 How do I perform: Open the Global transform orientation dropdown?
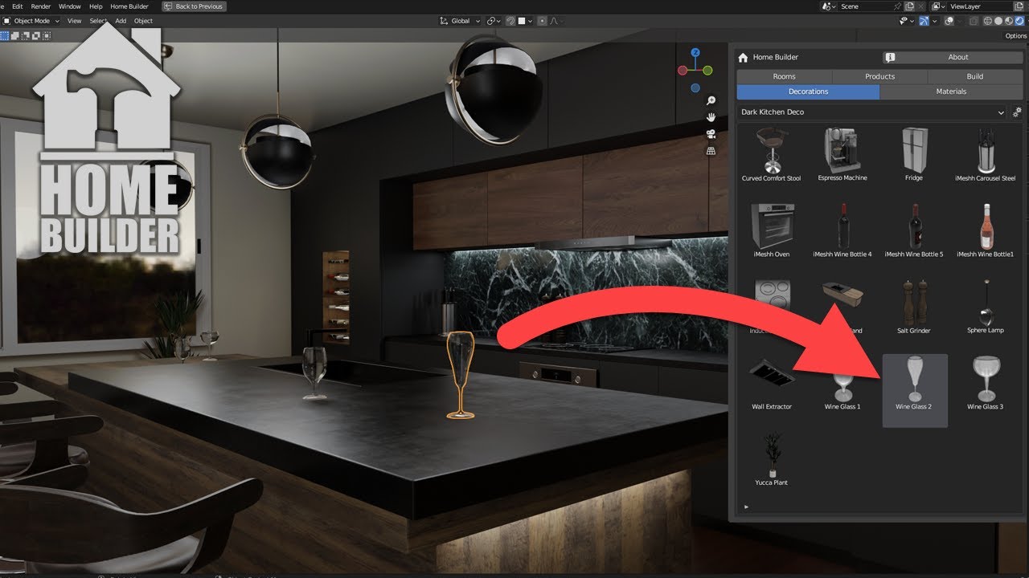(460, 21)
